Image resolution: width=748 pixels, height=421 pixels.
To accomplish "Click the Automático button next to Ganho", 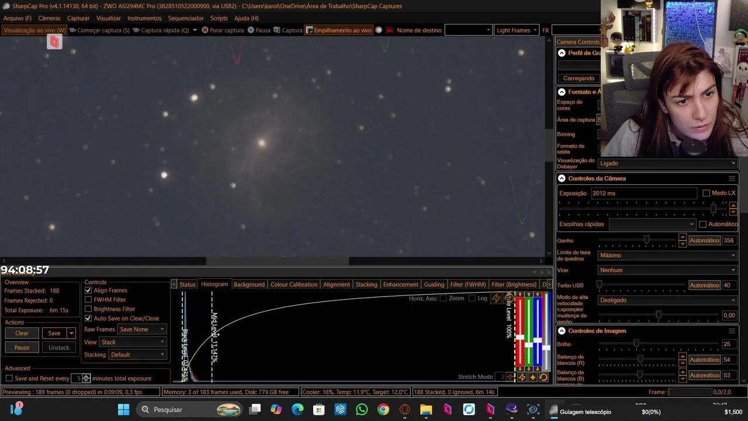I will click(704, 240).
